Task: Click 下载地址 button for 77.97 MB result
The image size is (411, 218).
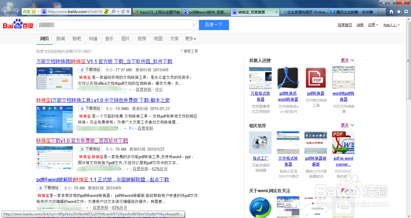Action: 90,70
